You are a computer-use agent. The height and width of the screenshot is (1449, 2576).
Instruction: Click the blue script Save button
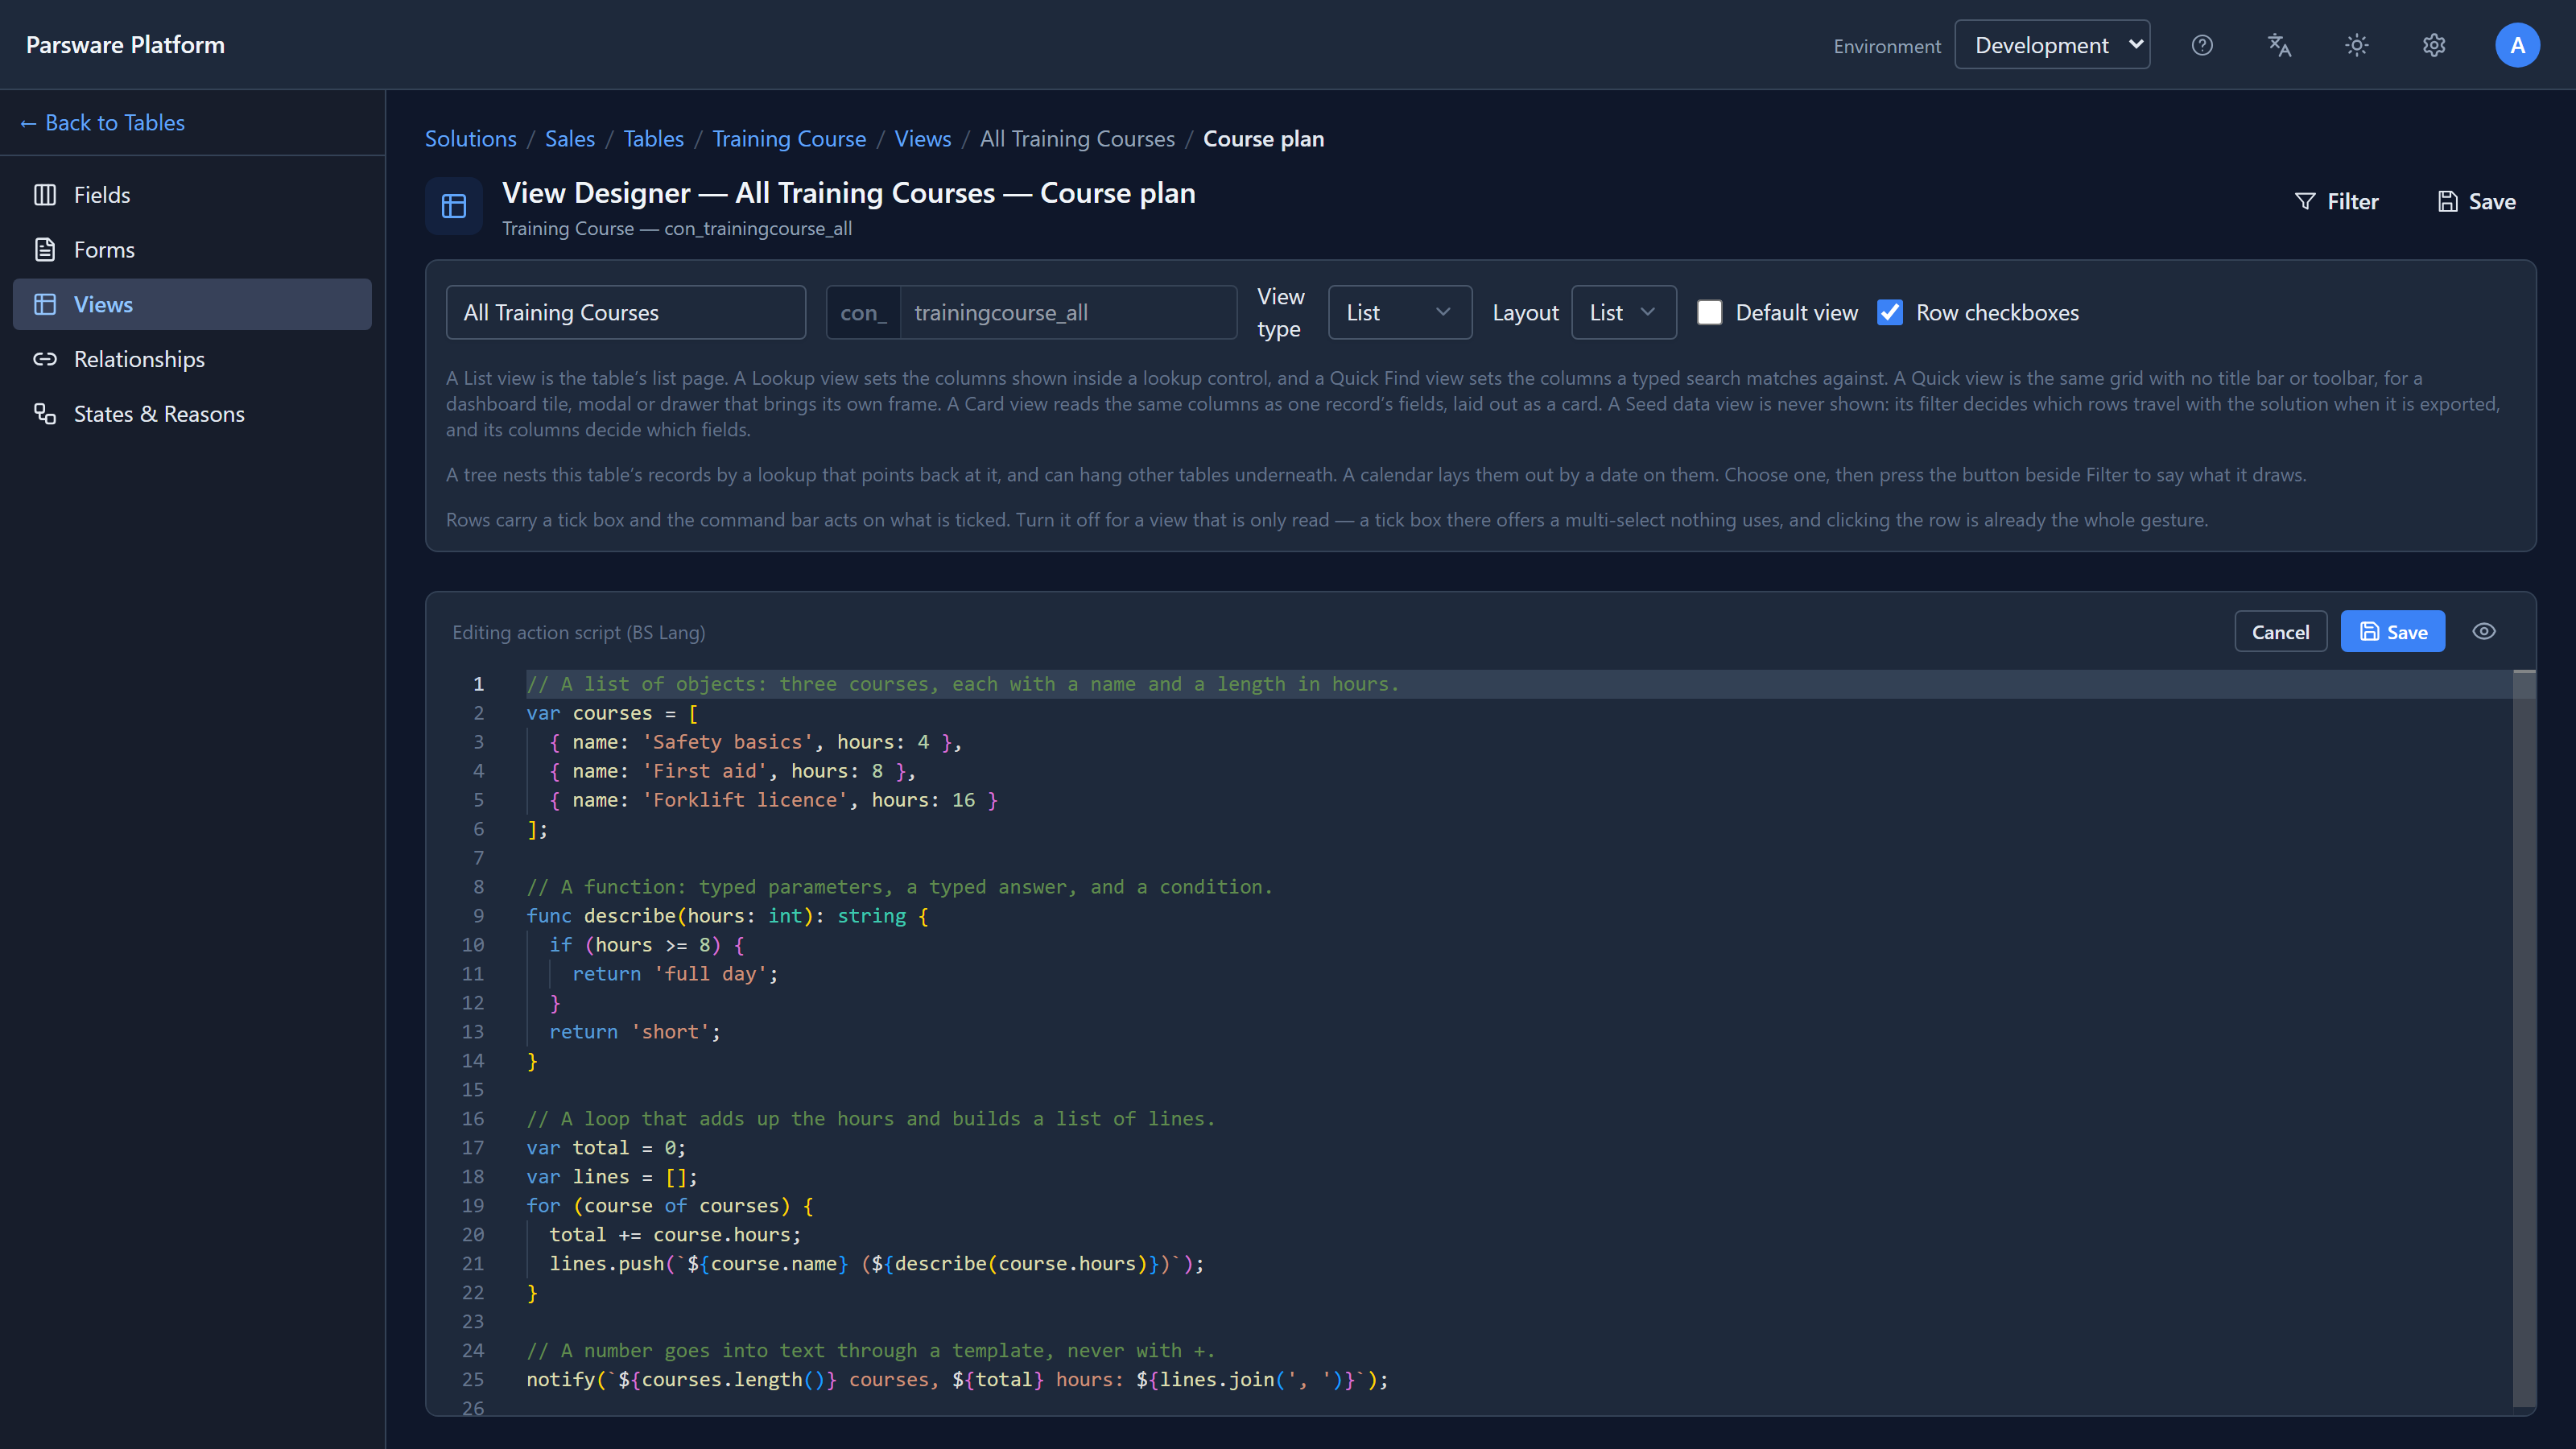pyautogui.click(x=2393, y=632)
